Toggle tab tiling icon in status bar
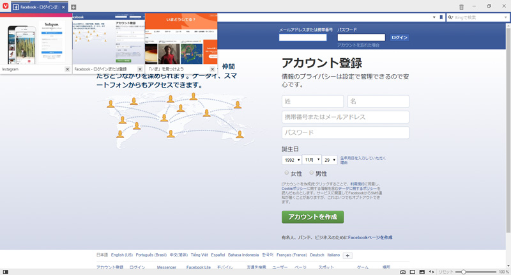The width and height of the screenshot is (511, 275). [x=412, y=272]
